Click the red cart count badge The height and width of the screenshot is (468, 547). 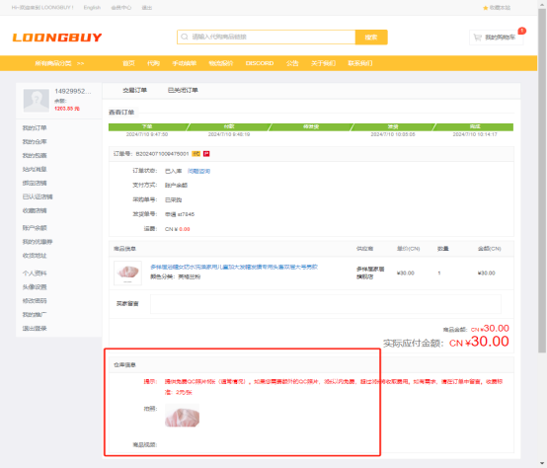[x=521, y=31]
